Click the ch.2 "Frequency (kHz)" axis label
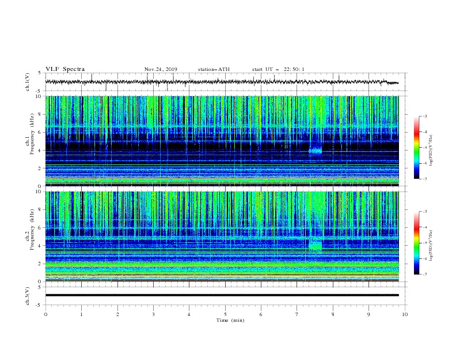 pyautogui.click(x=32, y=230)
